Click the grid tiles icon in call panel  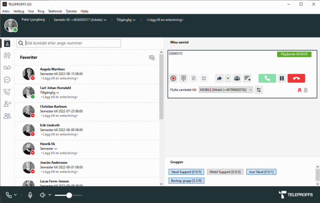(204, 78)
